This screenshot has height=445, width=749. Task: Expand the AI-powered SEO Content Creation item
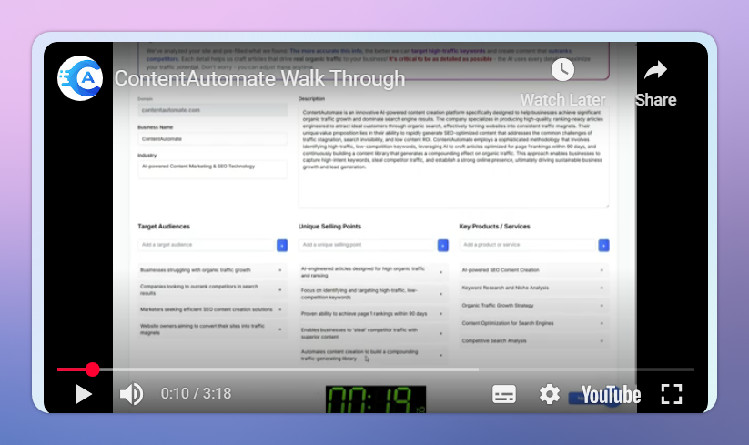pyautogui.click(x=534, y=270)
